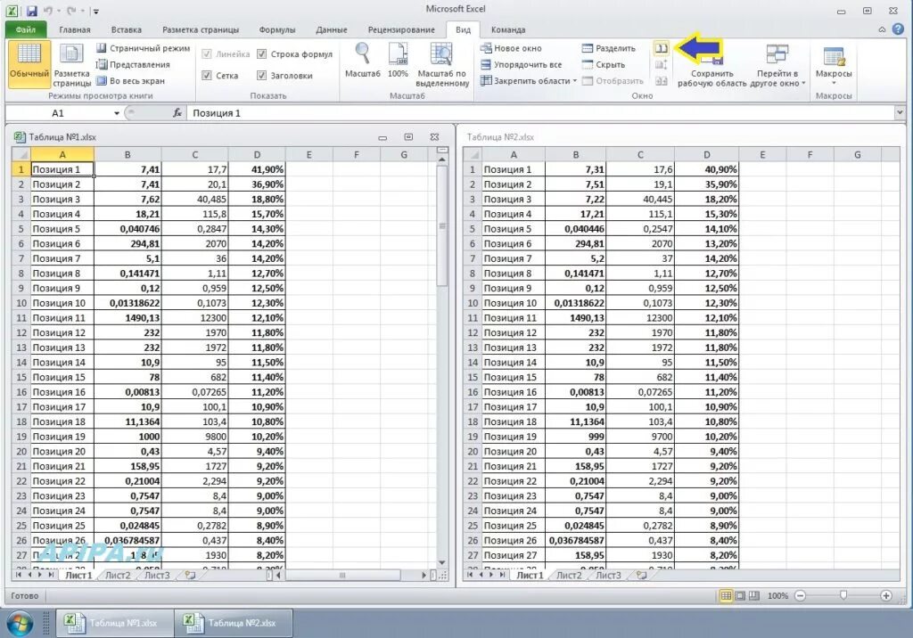Insert new sheet in Таблица №1 window
913x638 pixels.
(x=190, y=575)
